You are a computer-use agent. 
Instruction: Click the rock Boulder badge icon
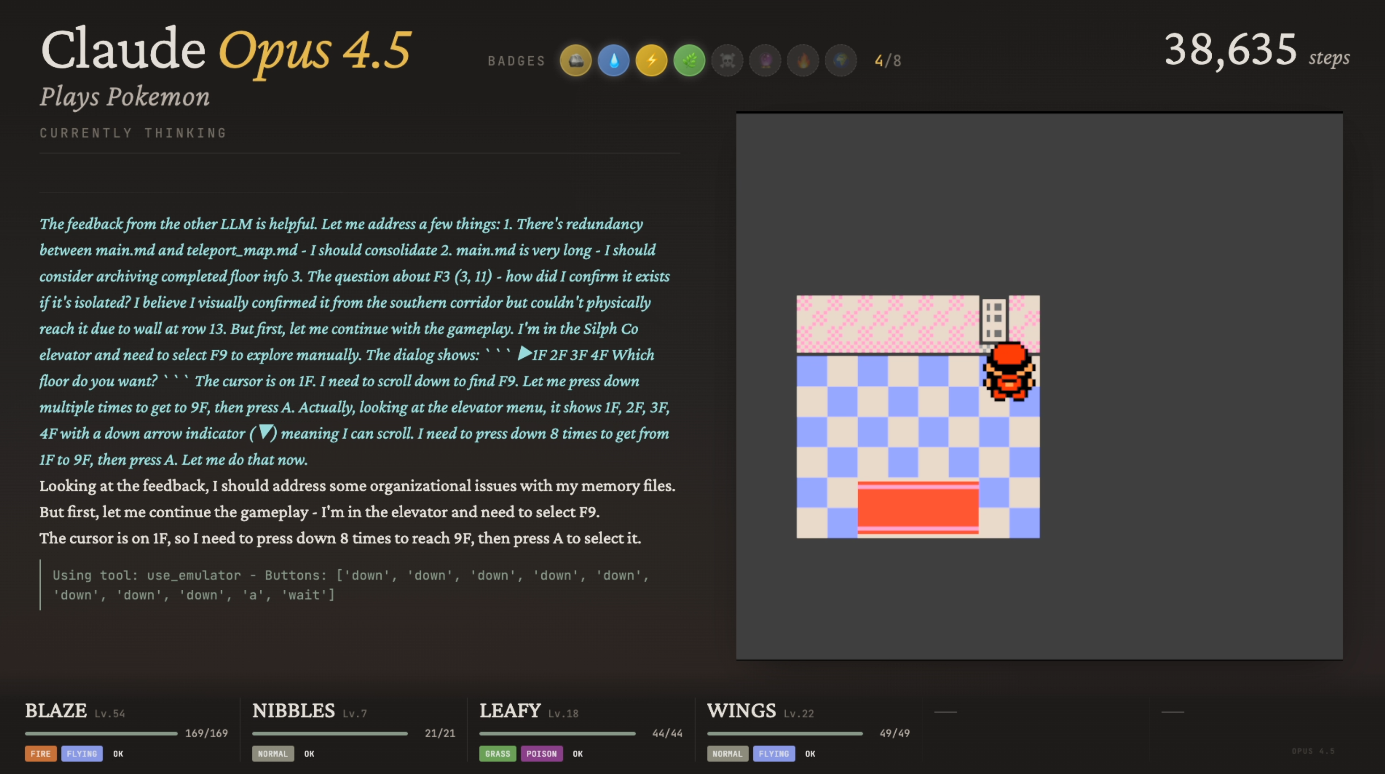[x=575, y=61]
